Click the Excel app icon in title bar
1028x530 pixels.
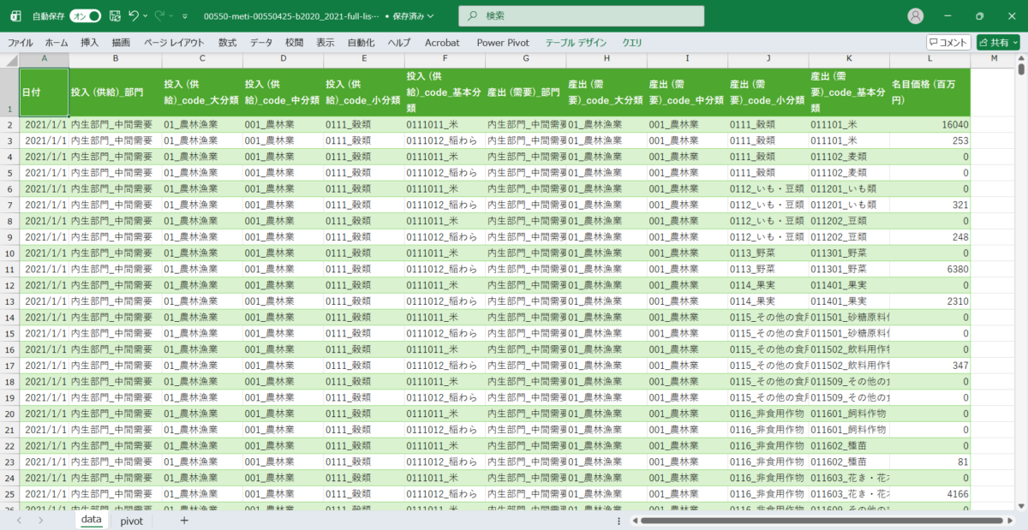tap(14, 16)
